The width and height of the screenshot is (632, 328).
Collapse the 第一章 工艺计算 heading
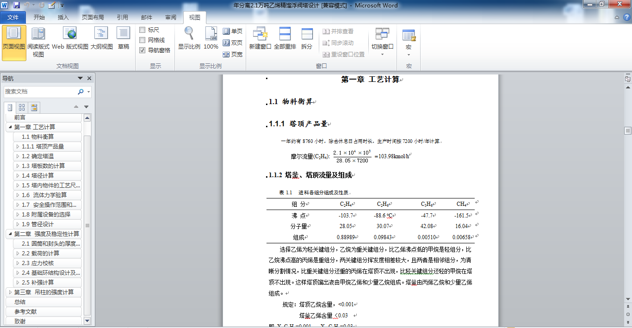click(10, 127)
